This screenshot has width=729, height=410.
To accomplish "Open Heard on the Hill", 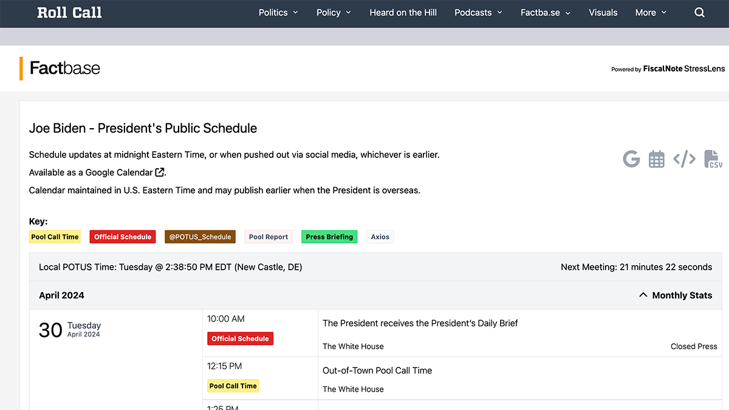I will click(x=403, y=13).
